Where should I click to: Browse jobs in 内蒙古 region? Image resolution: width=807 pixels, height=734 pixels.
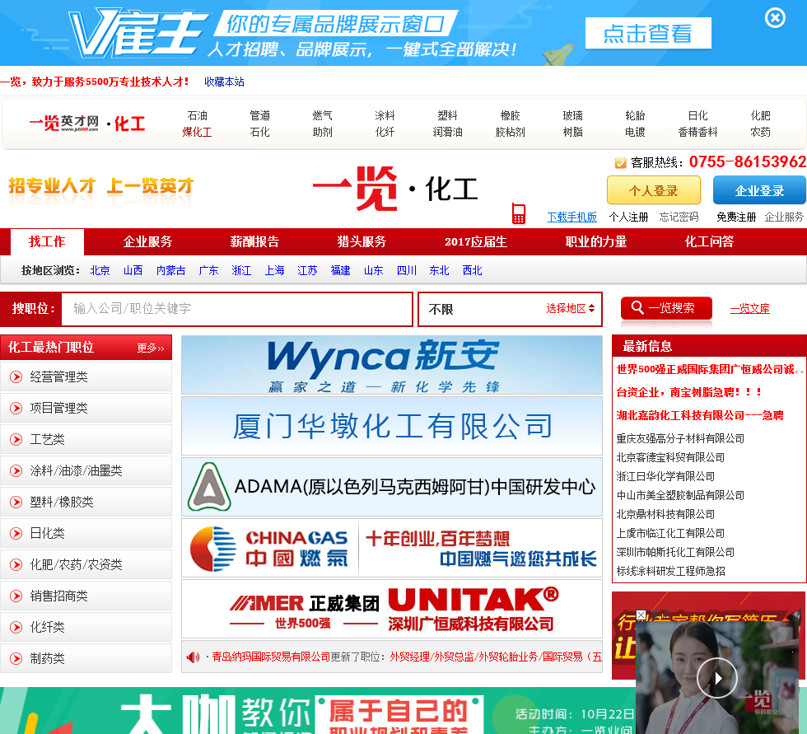171,271
